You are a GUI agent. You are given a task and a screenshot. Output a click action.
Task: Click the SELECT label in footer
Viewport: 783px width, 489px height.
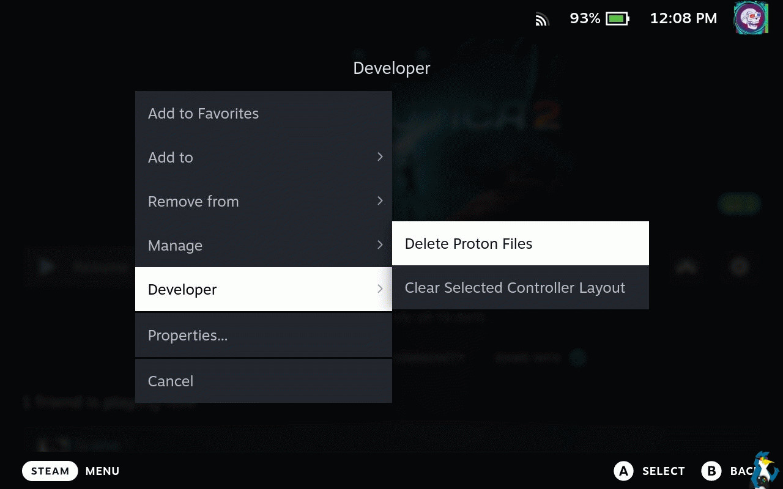click(663, 471)
